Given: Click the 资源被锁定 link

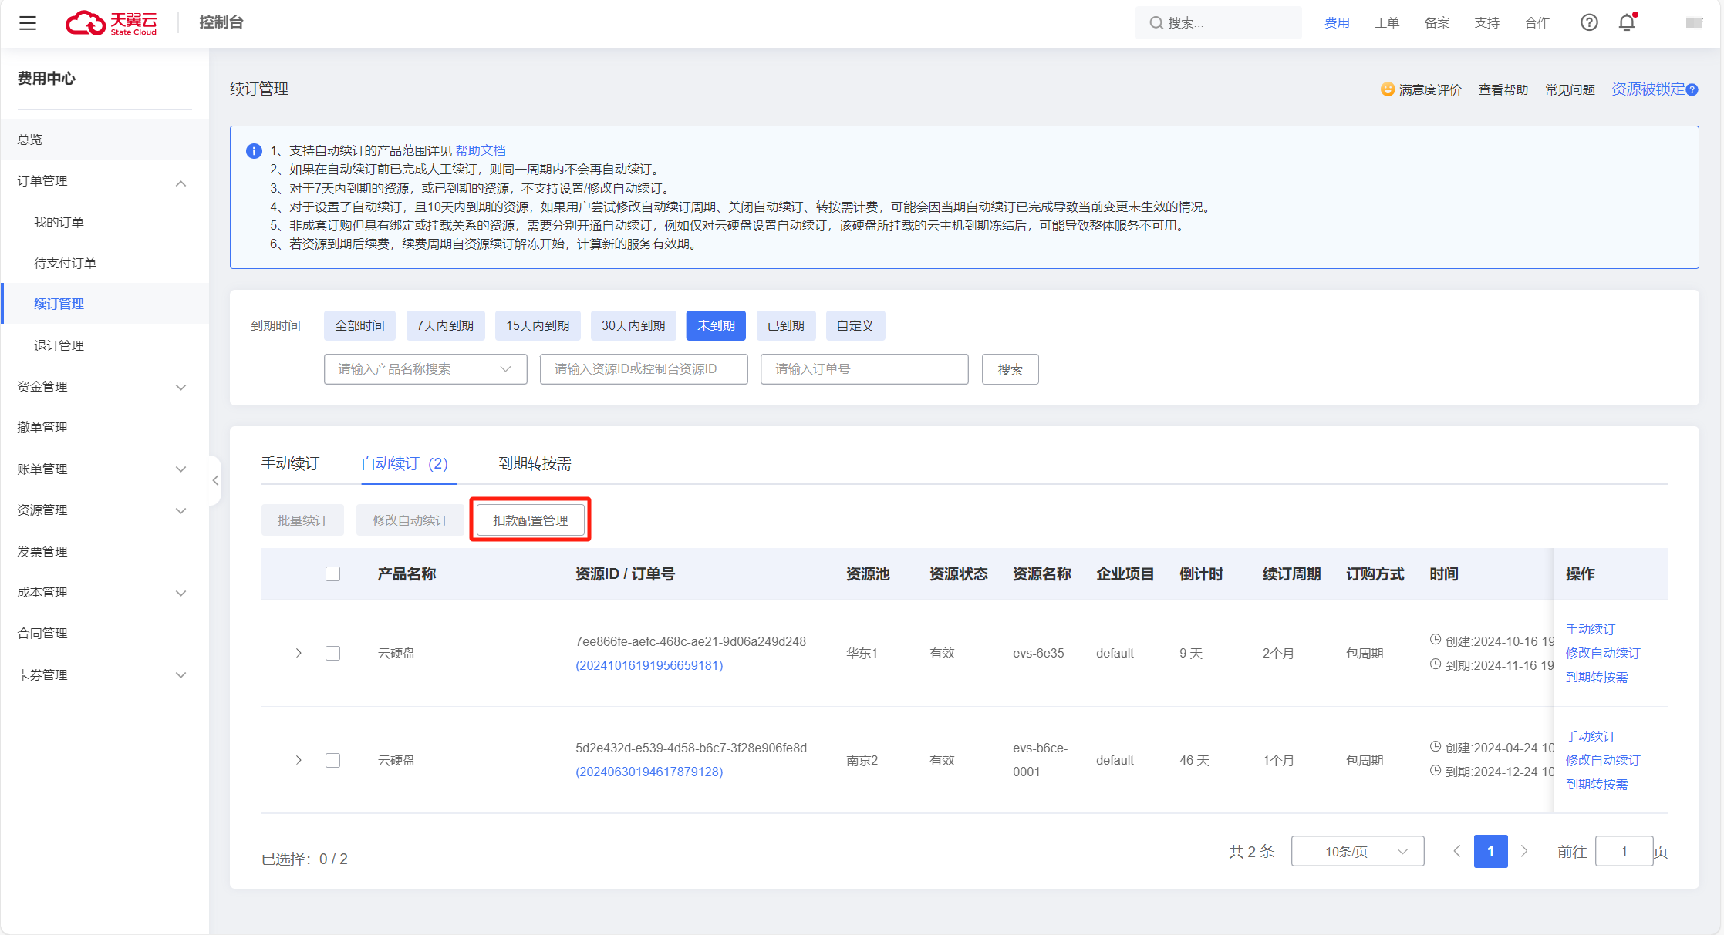Looking at the screenshot, I should click(x=1648, y=89).
